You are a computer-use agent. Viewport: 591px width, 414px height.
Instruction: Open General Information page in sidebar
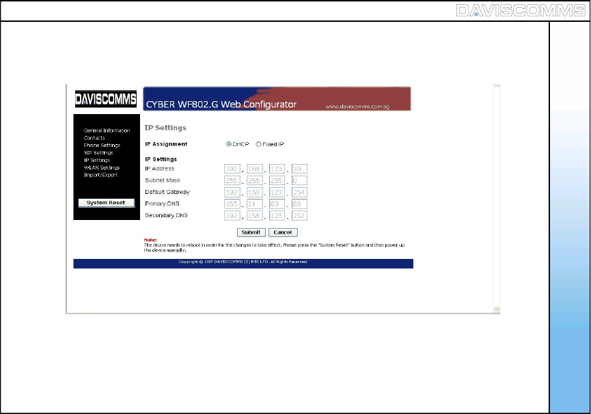(x=107, y=130)
